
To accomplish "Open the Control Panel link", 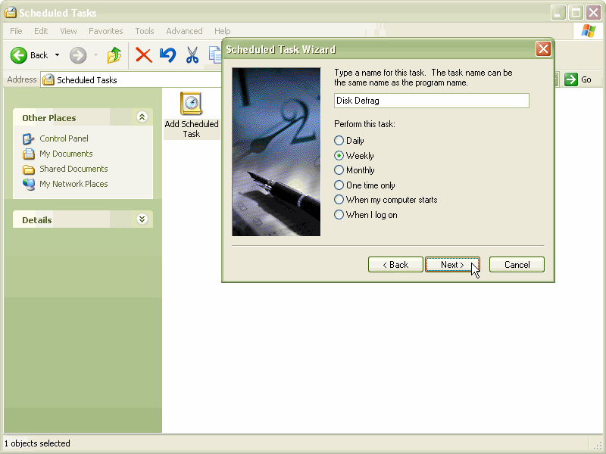I will 64,138.
